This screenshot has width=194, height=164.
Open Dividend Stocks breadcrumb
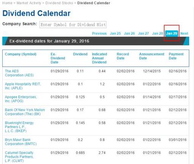point(59,3)
